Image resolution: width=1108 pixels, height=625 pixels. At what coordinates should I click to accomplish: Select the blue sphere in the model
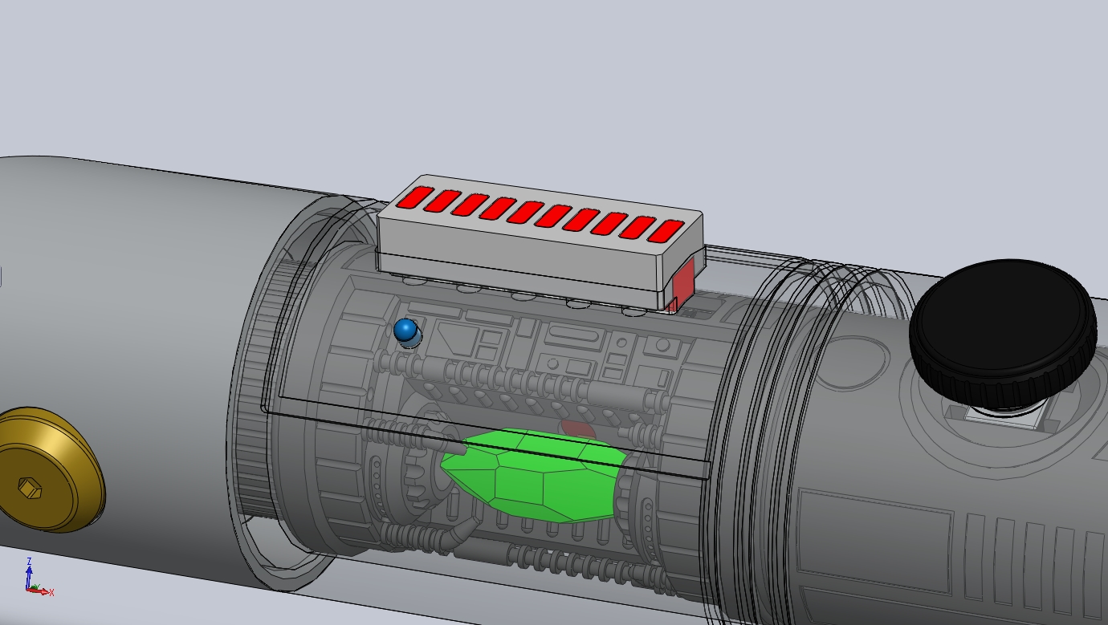pos(405,330)
